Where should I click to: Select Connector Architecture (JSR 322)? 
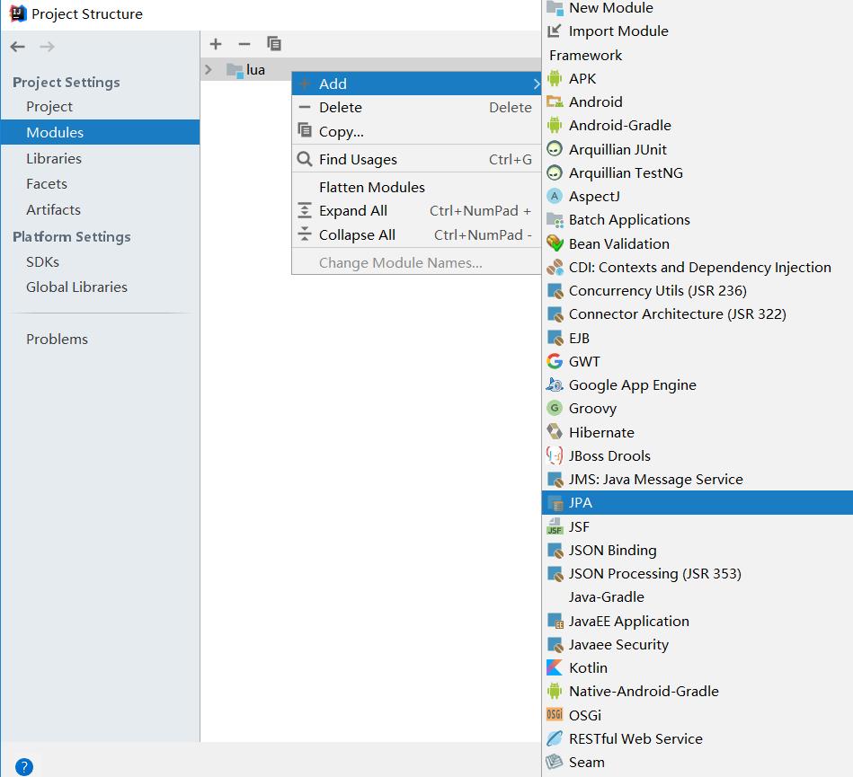tap(698, 313)
